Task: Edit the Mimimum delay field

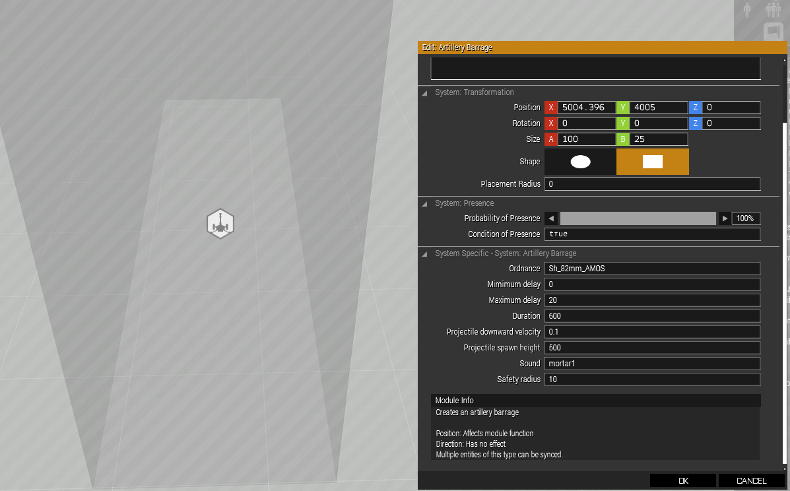Action: pyautogui.click(x=653, y=284)
